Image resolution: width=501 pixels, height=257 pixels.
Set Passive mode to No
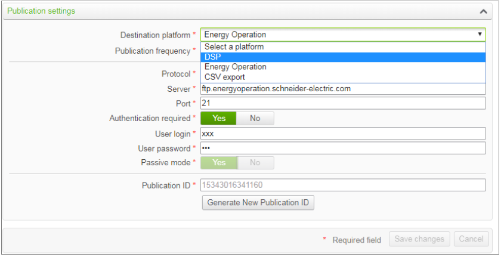[x=255, y=163]
